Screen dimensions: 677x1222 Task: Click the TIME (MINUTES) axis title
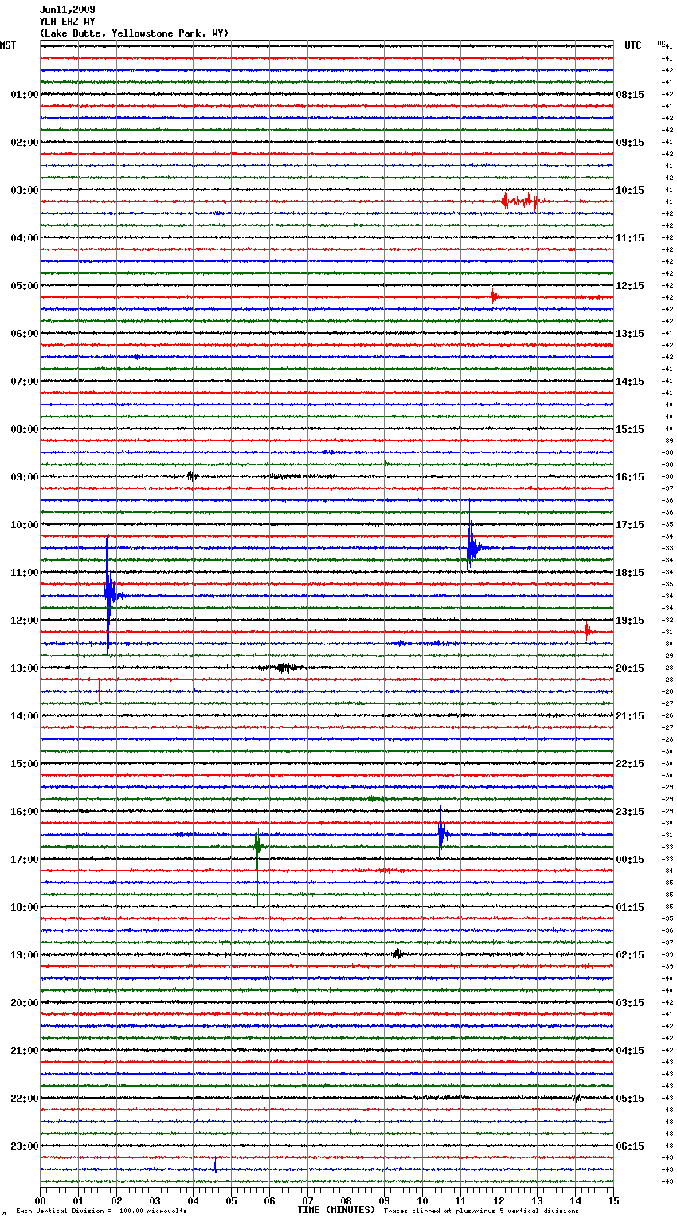pyautogui.click(x=336, y=1210)
